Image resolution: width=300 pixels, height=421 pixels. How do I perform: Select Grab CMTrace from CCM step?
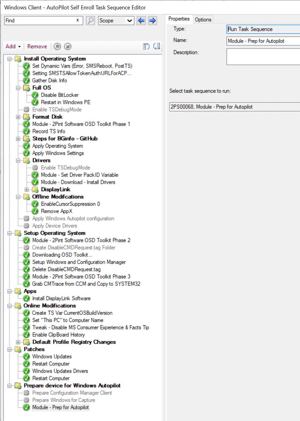(86, 284)
